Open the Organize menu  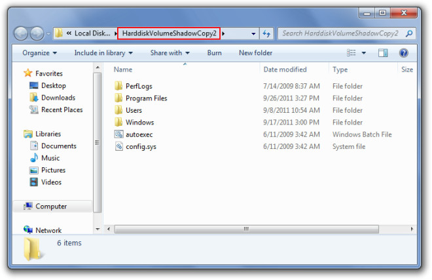pyautogui.click(x=39, y=52)
